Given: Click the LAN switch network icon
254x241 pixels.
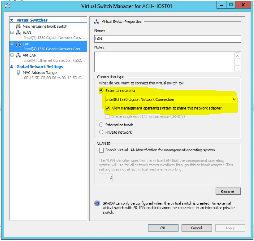Looking at the screenshot, I should click(18, 44).
